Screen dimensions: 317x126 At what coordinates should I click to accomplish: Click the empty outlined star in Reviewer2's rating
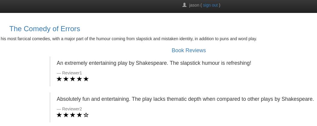[x=86, y=115]
